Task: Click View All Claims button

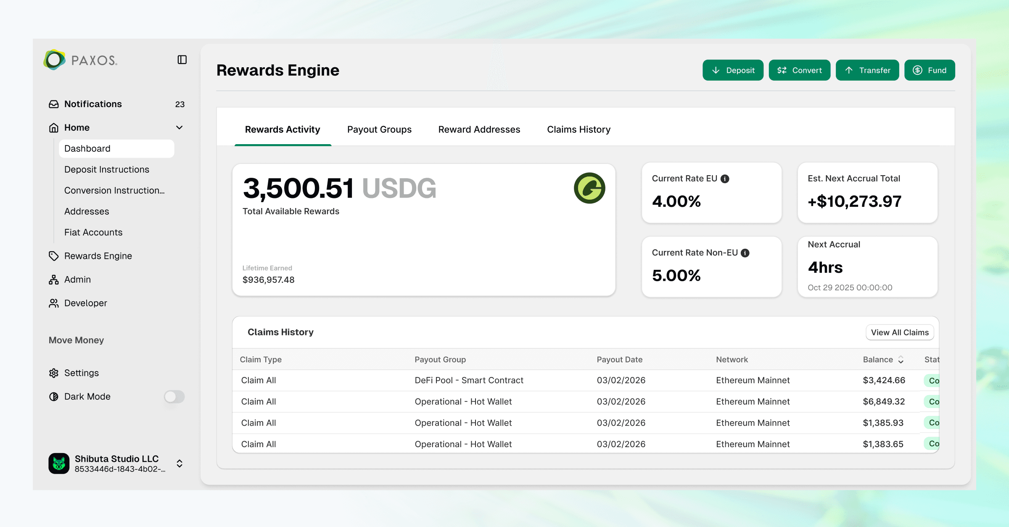Action: [900, 332]
